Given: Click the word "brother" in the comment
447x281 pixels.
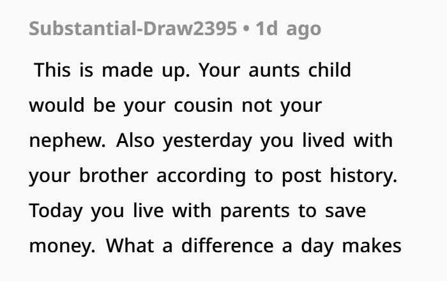Looking at the screenshot, I should coord(114,176).
